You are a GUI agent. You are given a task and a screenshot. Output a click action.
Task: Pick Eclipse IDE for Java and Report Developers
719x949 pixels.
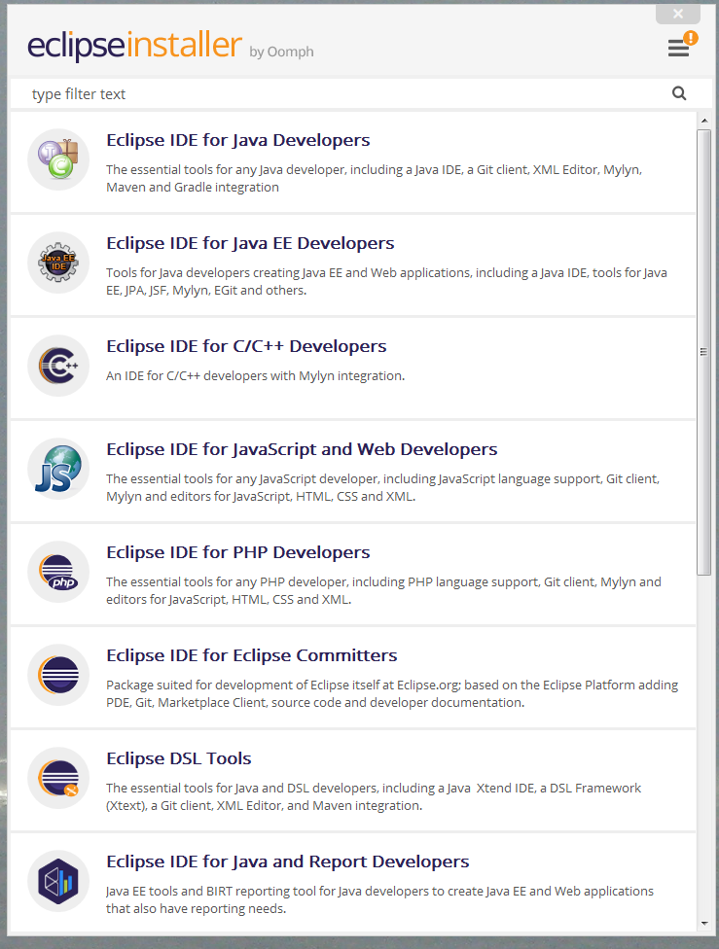click(288, 861)
